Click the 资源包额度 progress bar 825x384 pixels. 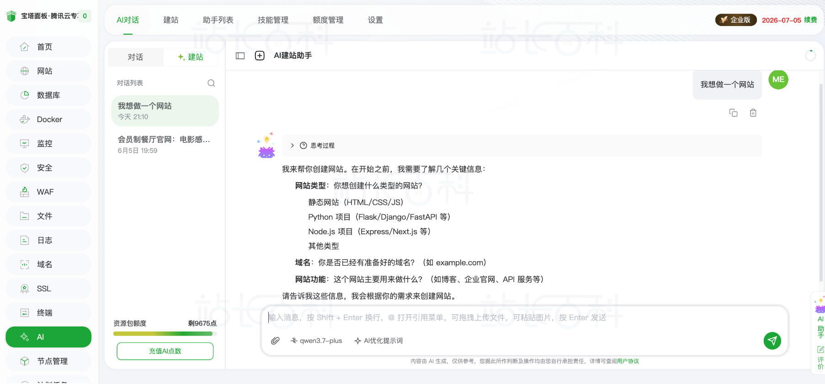[x=165, y=334]
